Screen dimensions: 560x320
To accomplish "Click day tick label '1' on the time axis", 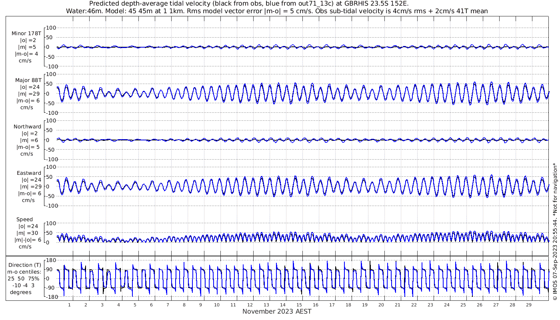I will (x=69, y=305).
